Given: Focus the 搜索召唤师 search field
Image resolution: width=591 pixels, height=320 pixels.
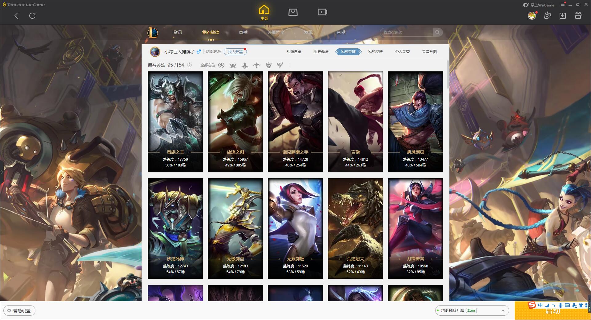Looking at the screenshot, I should tap(407, 32).
